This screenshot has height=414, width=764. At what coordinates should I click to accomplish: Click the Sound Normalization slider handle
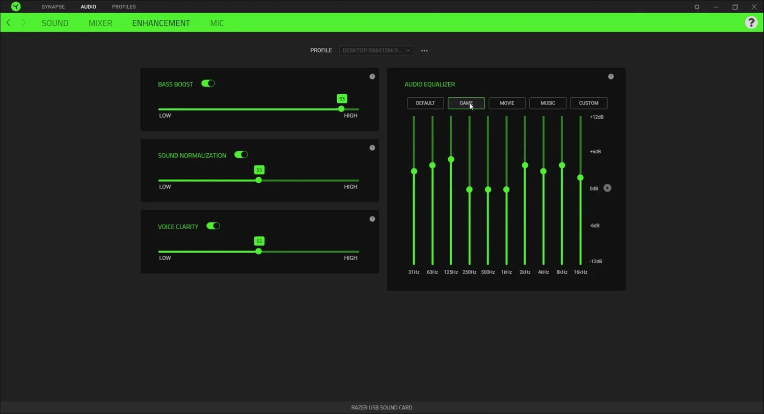click(259, 180)
